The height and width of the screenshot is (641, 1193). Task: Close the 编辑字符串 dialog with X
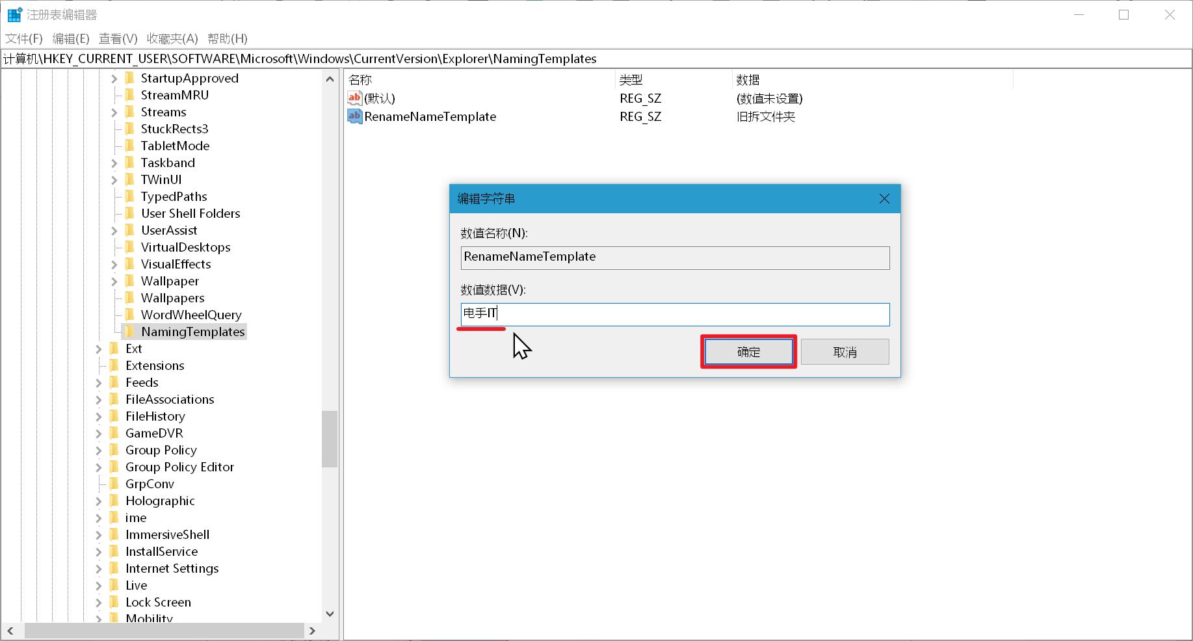click(x=884, y=199)
